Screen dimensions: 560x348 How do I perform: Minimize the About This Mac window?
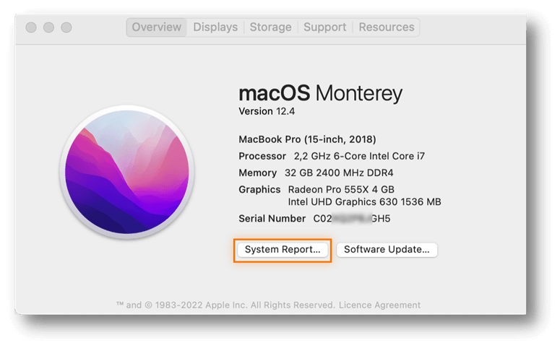[x=48, y=27]
